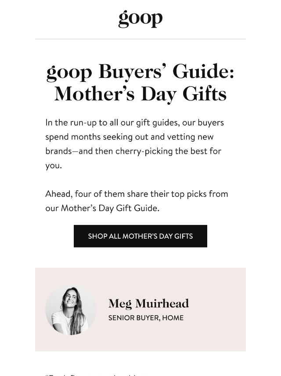281x376 pixels.
Task: Click Meg Muirhead's circular portrait photo
Action: click(x=71, y=310)
